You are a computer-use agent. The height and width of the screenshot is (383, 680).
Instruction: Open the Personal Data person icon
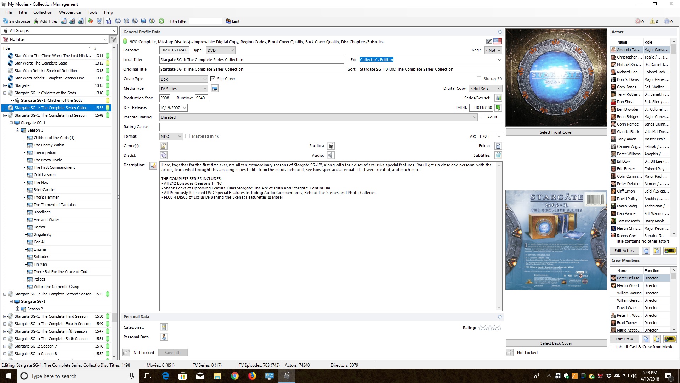(x=164, y=337)
